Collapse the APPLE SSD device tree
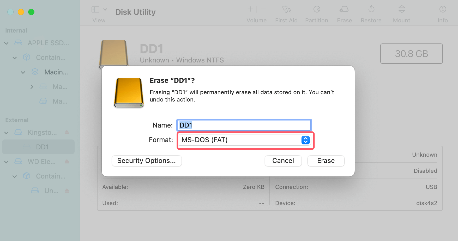 tap(6, 43)
